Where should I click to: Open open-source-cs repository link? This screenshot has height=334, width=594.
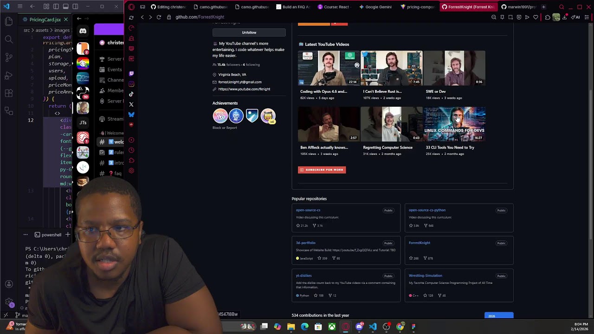pyautogui.click(x=308, y=210)
